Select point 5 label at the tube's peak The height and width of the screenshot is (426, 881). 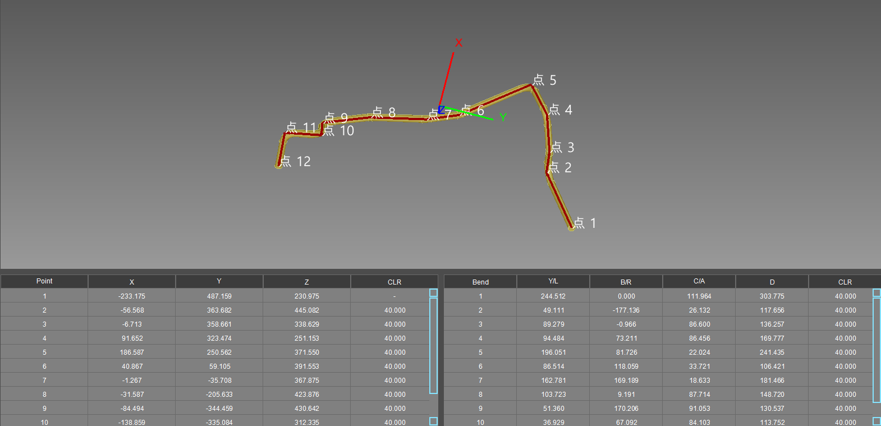click(544, 80)
